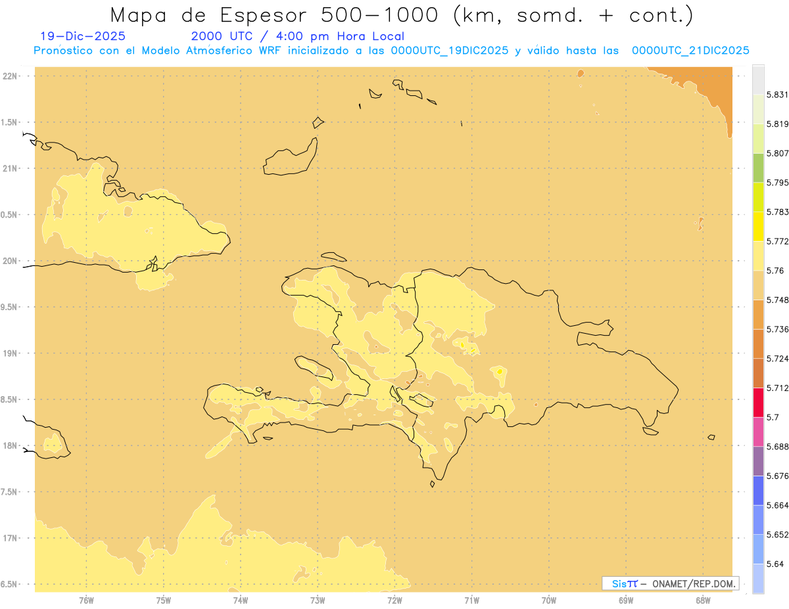
Task: Click the legend value 5.76
Action: pyautogui.click(x=775, y=270)
